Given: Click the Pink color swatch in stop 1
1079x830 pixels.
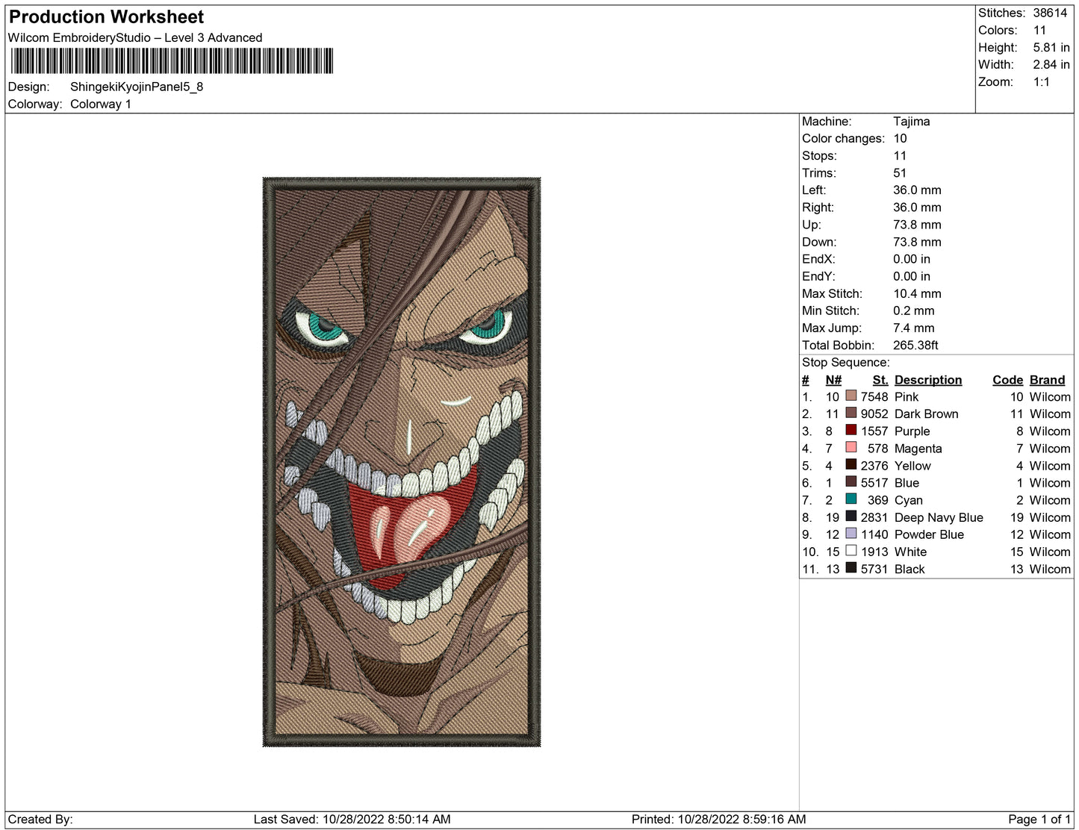Looking at the screenshot, I should tap(851, 396).
